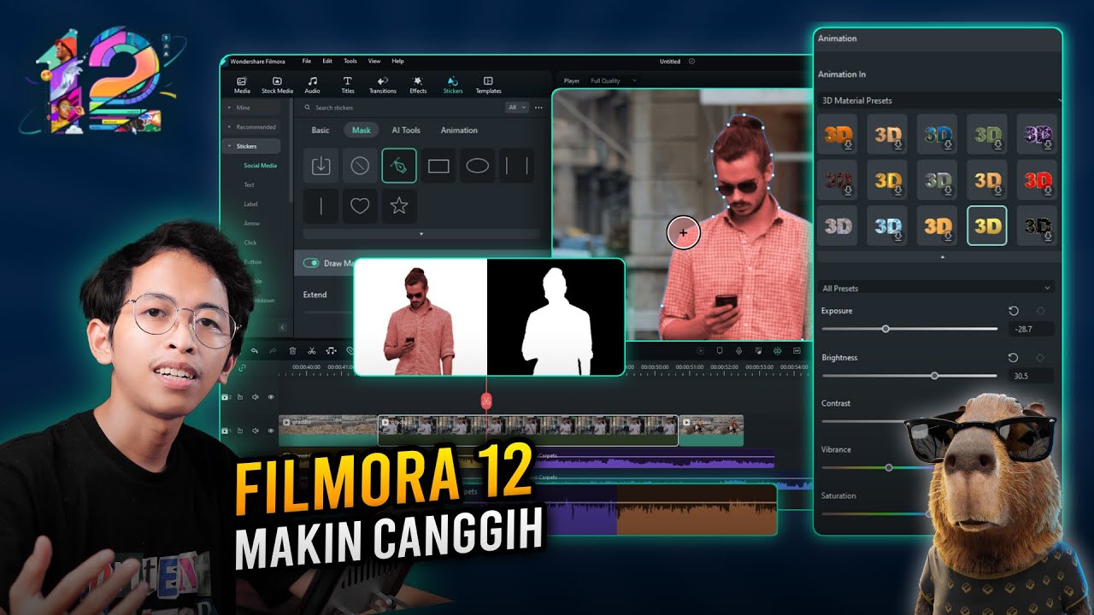
Task: Switch to the AI Tools tab
Action: click(x=406, y=131)
